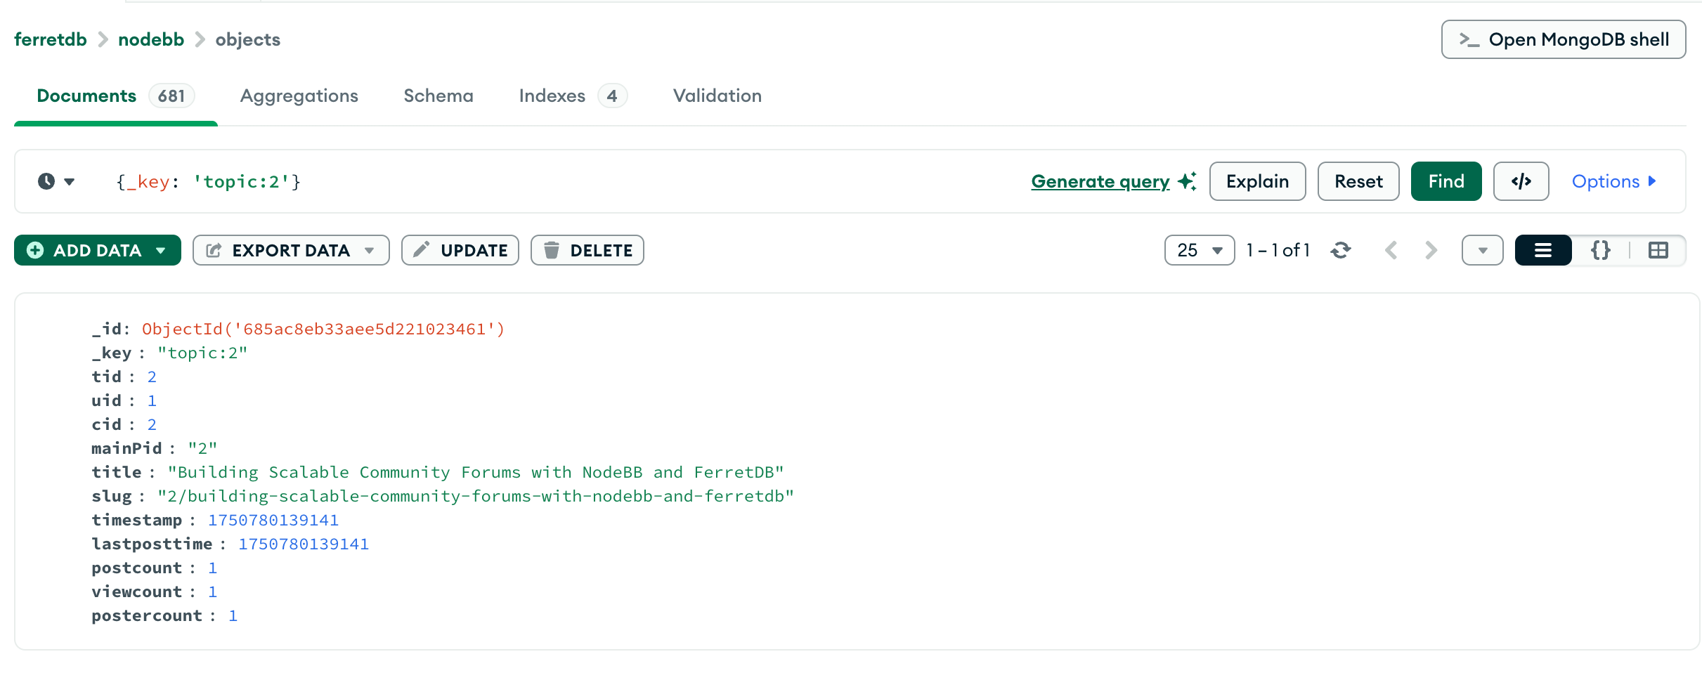
Task: Open the page size dropdown showing 25
Action: (1198, 249)
